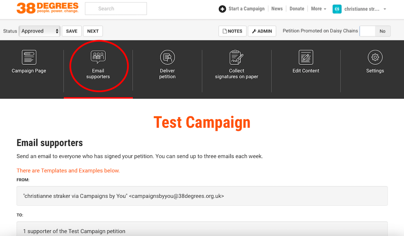This screenshot has height=236, width=404.
Task: Expand the More menu
Action: (x=318, y=9)
